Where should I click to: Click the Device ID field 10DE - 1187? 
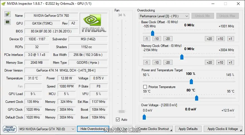tap(37, 39)
